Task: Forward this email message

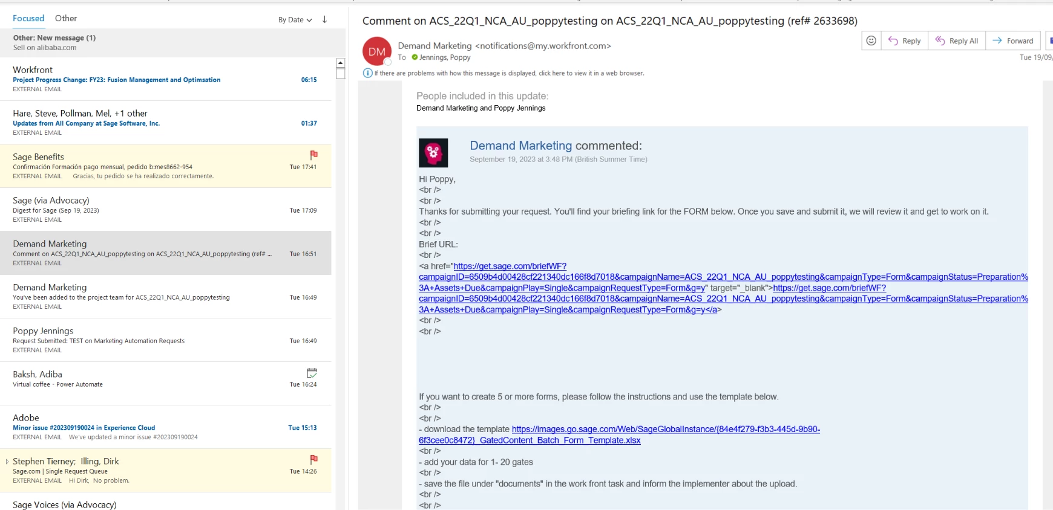Action: (x=1013, y=40)
